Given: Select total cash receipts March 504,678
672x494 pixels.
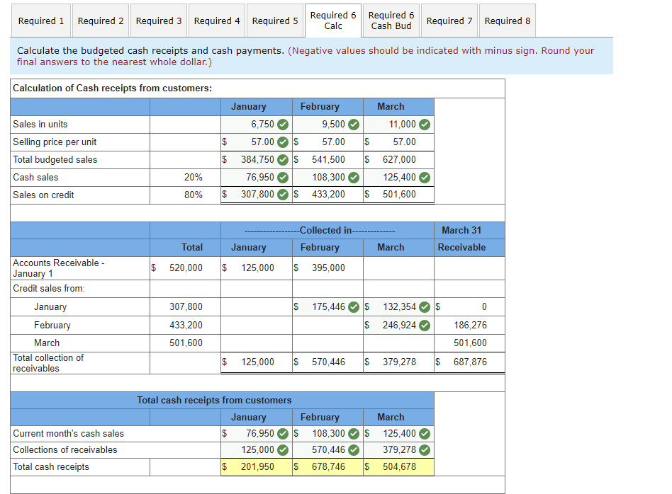Looking at the screenshot, I should tap(398, 466).
